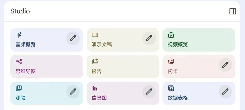Click the 思维导图 mind map icon
245x110 pixels.
click(x=19, y=61)
